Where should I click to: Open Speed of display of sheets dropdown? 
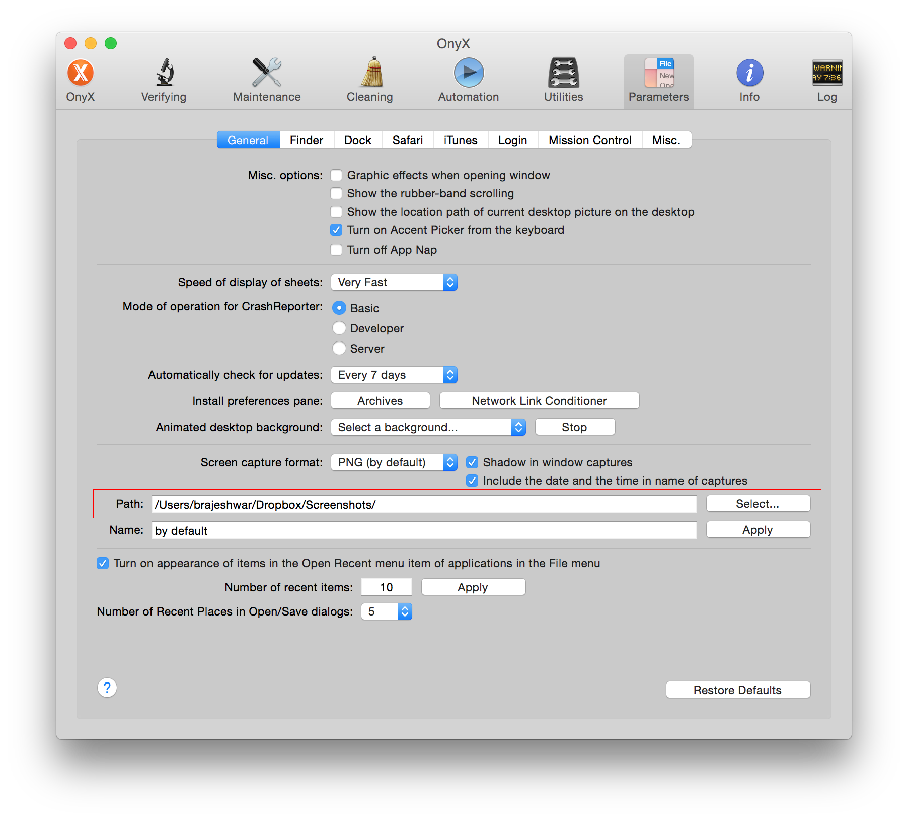click(394, 282)
